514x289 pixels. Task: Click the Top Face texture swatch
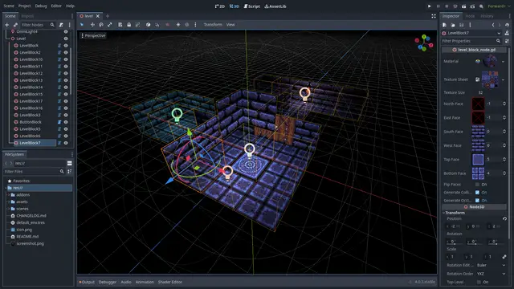[478, 160]
